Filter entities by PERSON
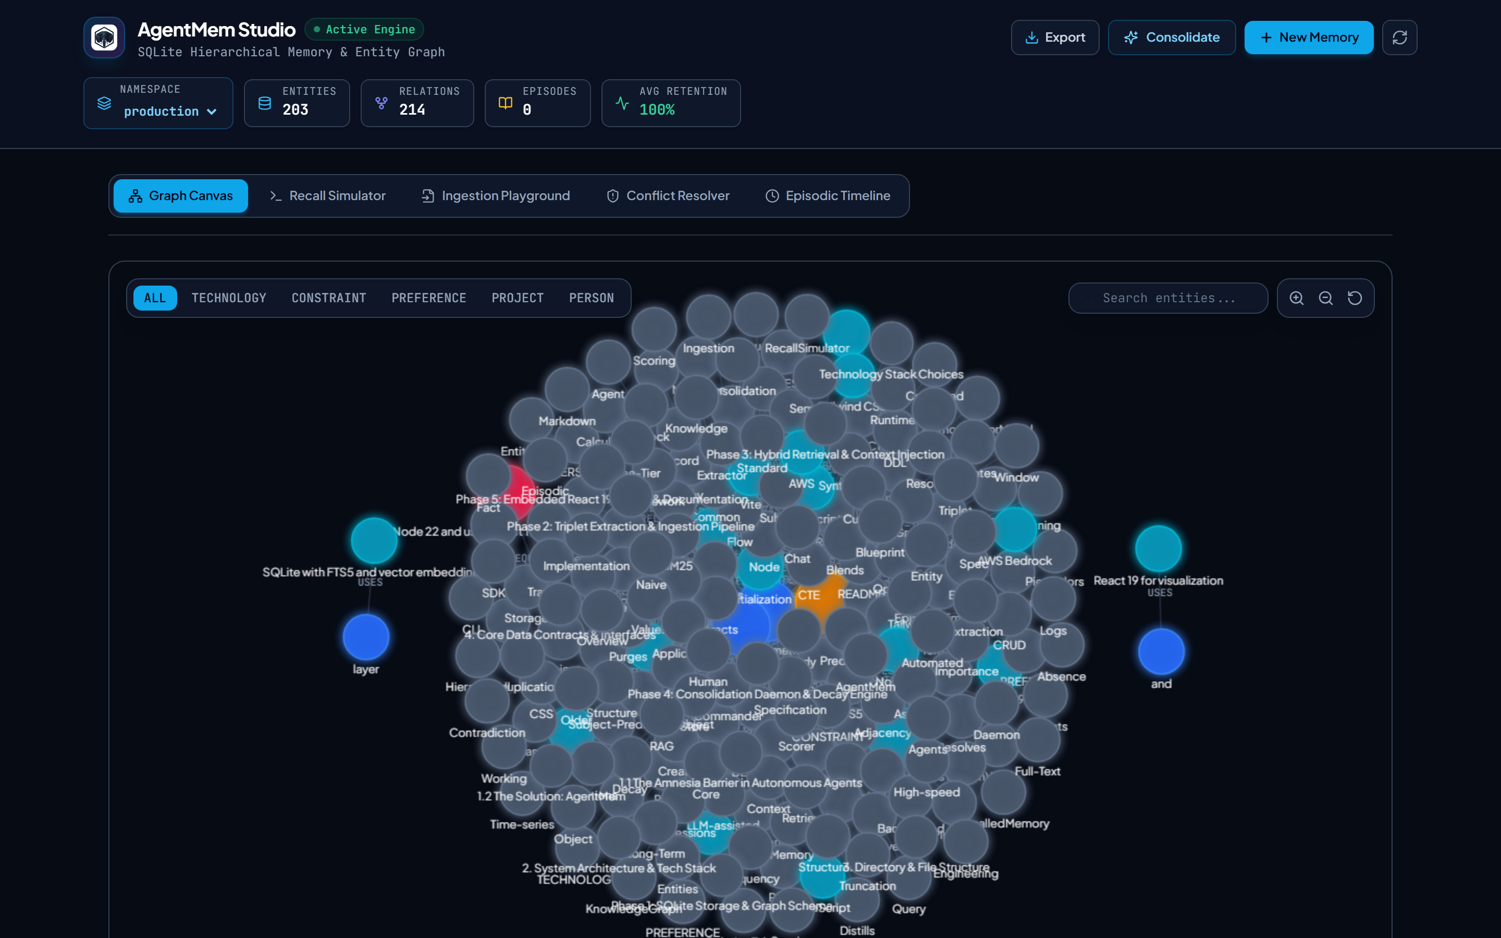The height and width of the screenshot is (938, 1501). pos(591,298)
